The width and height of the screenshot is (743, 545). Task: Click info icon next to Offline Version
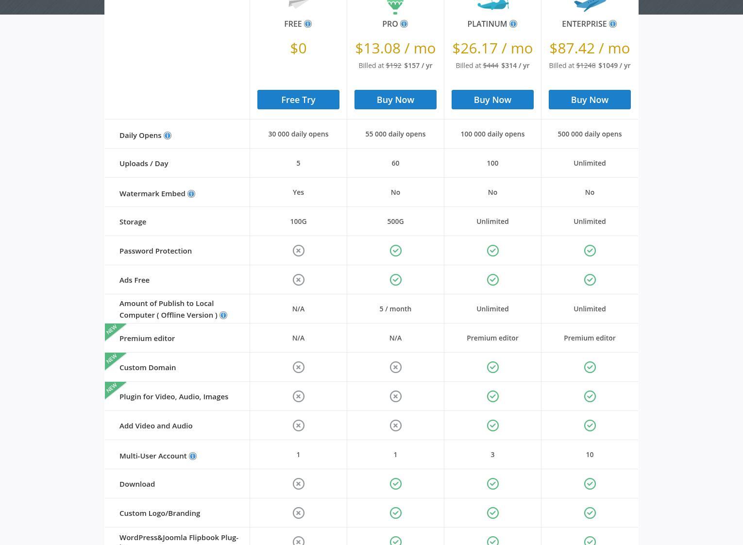point(223,315)
